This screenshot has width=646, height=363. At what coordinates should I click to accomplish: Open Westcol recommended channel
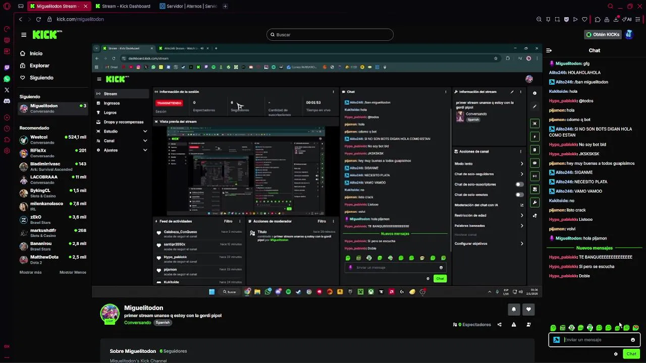[53, 140]
